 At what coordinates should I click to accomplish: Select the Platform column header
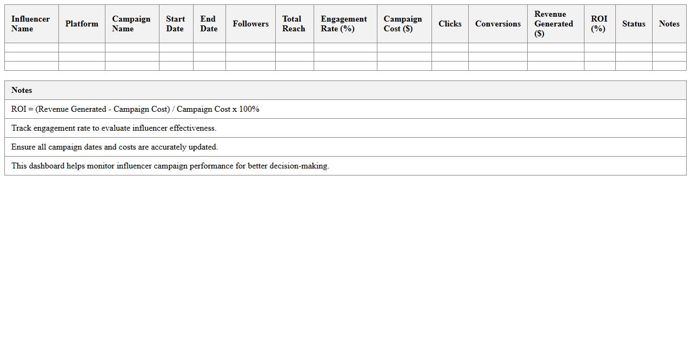point(82,24)
